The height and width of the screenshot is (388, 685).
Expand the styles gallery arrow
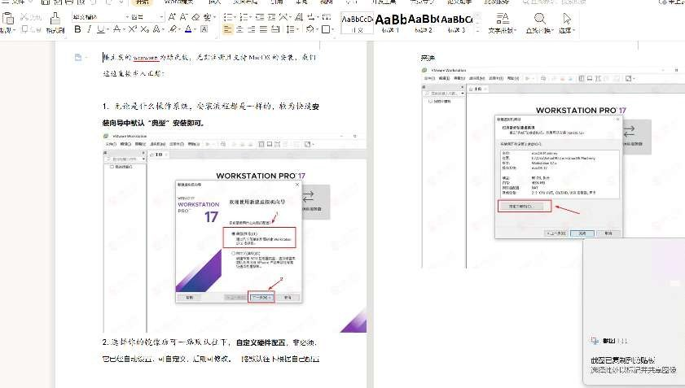point(477,31)
